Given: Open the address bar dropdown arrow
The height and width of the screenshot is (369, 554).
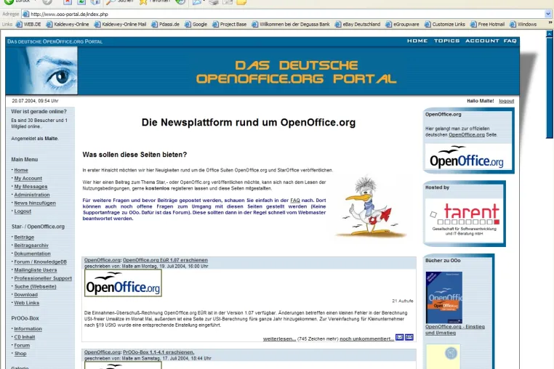Looking at the screenshot, I should 548,14.
